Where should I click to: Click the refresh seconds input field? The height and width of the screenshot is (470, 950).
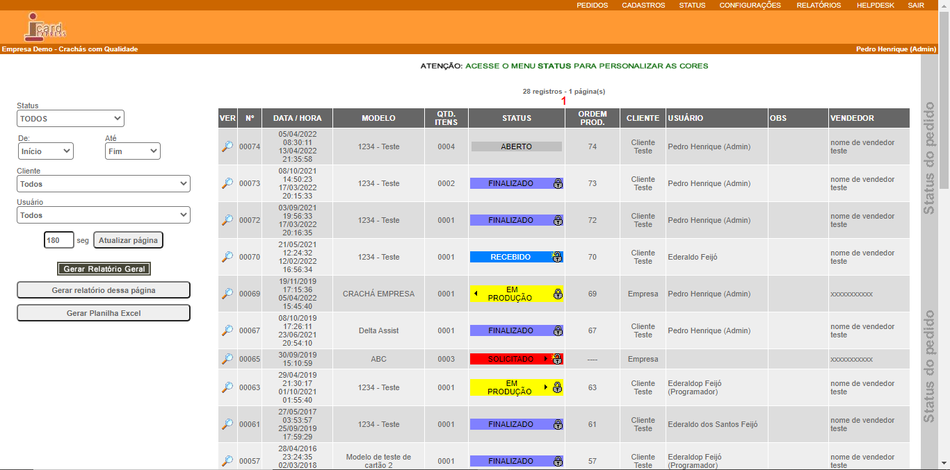pyautogui.click(x=58, y=240)
